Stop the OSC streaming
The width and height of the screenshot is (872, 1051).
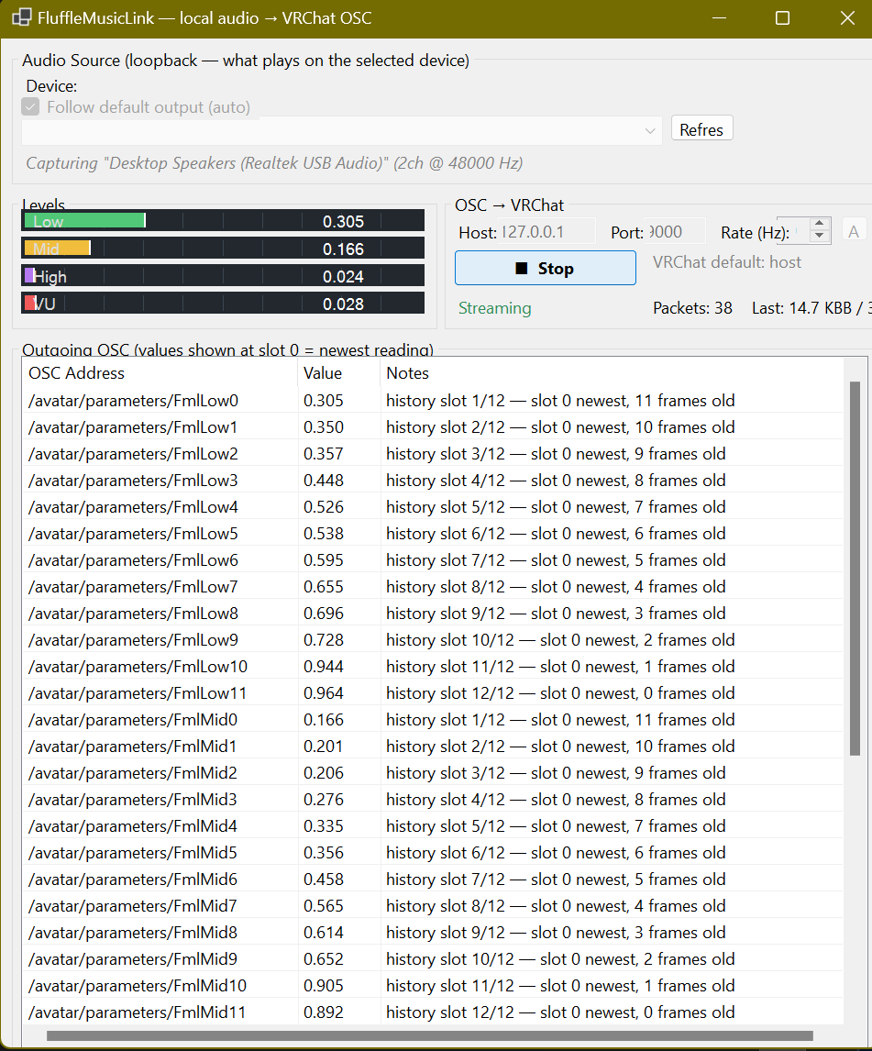(546, 268)
